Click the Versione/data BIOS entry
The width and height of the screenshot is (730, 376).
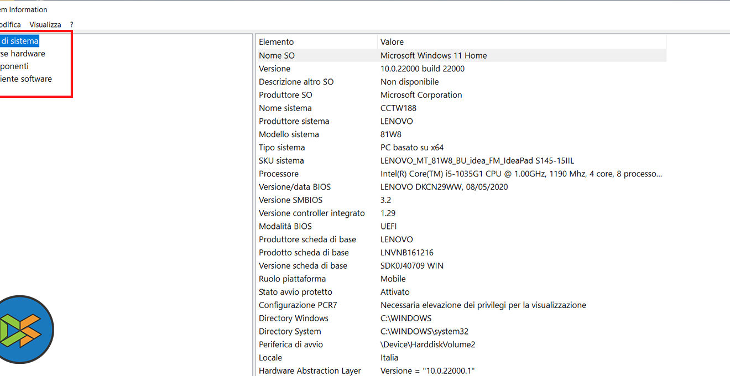[x=295, y=187]
